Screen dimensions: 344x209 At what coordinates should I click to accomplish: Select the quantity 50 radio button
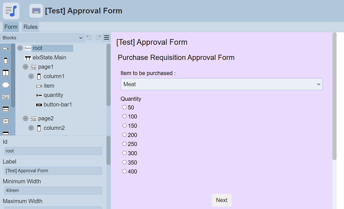pyautogui.click(x=124, y=107)
